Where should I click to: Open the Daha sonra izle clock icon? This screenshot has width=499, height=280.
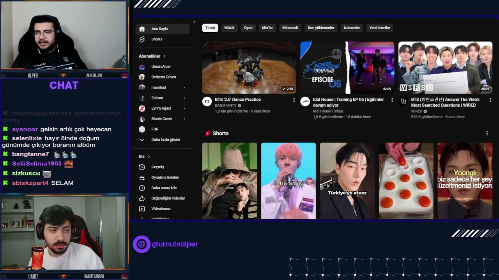click(x=142, y=188)
